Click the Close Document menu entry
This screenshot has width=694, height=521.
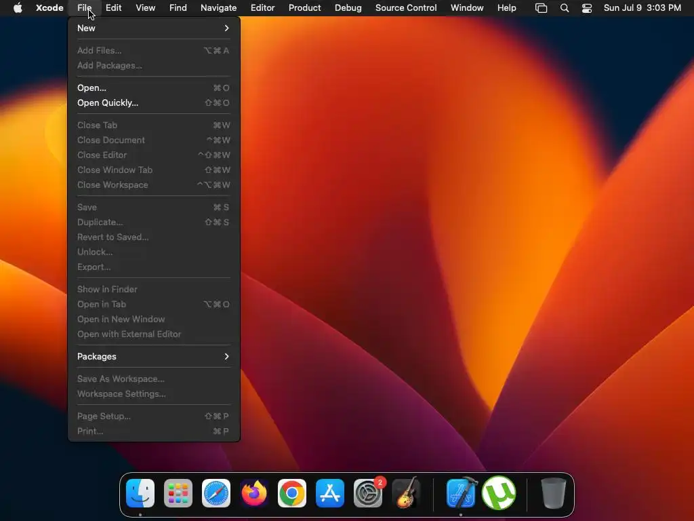point(154,140)
